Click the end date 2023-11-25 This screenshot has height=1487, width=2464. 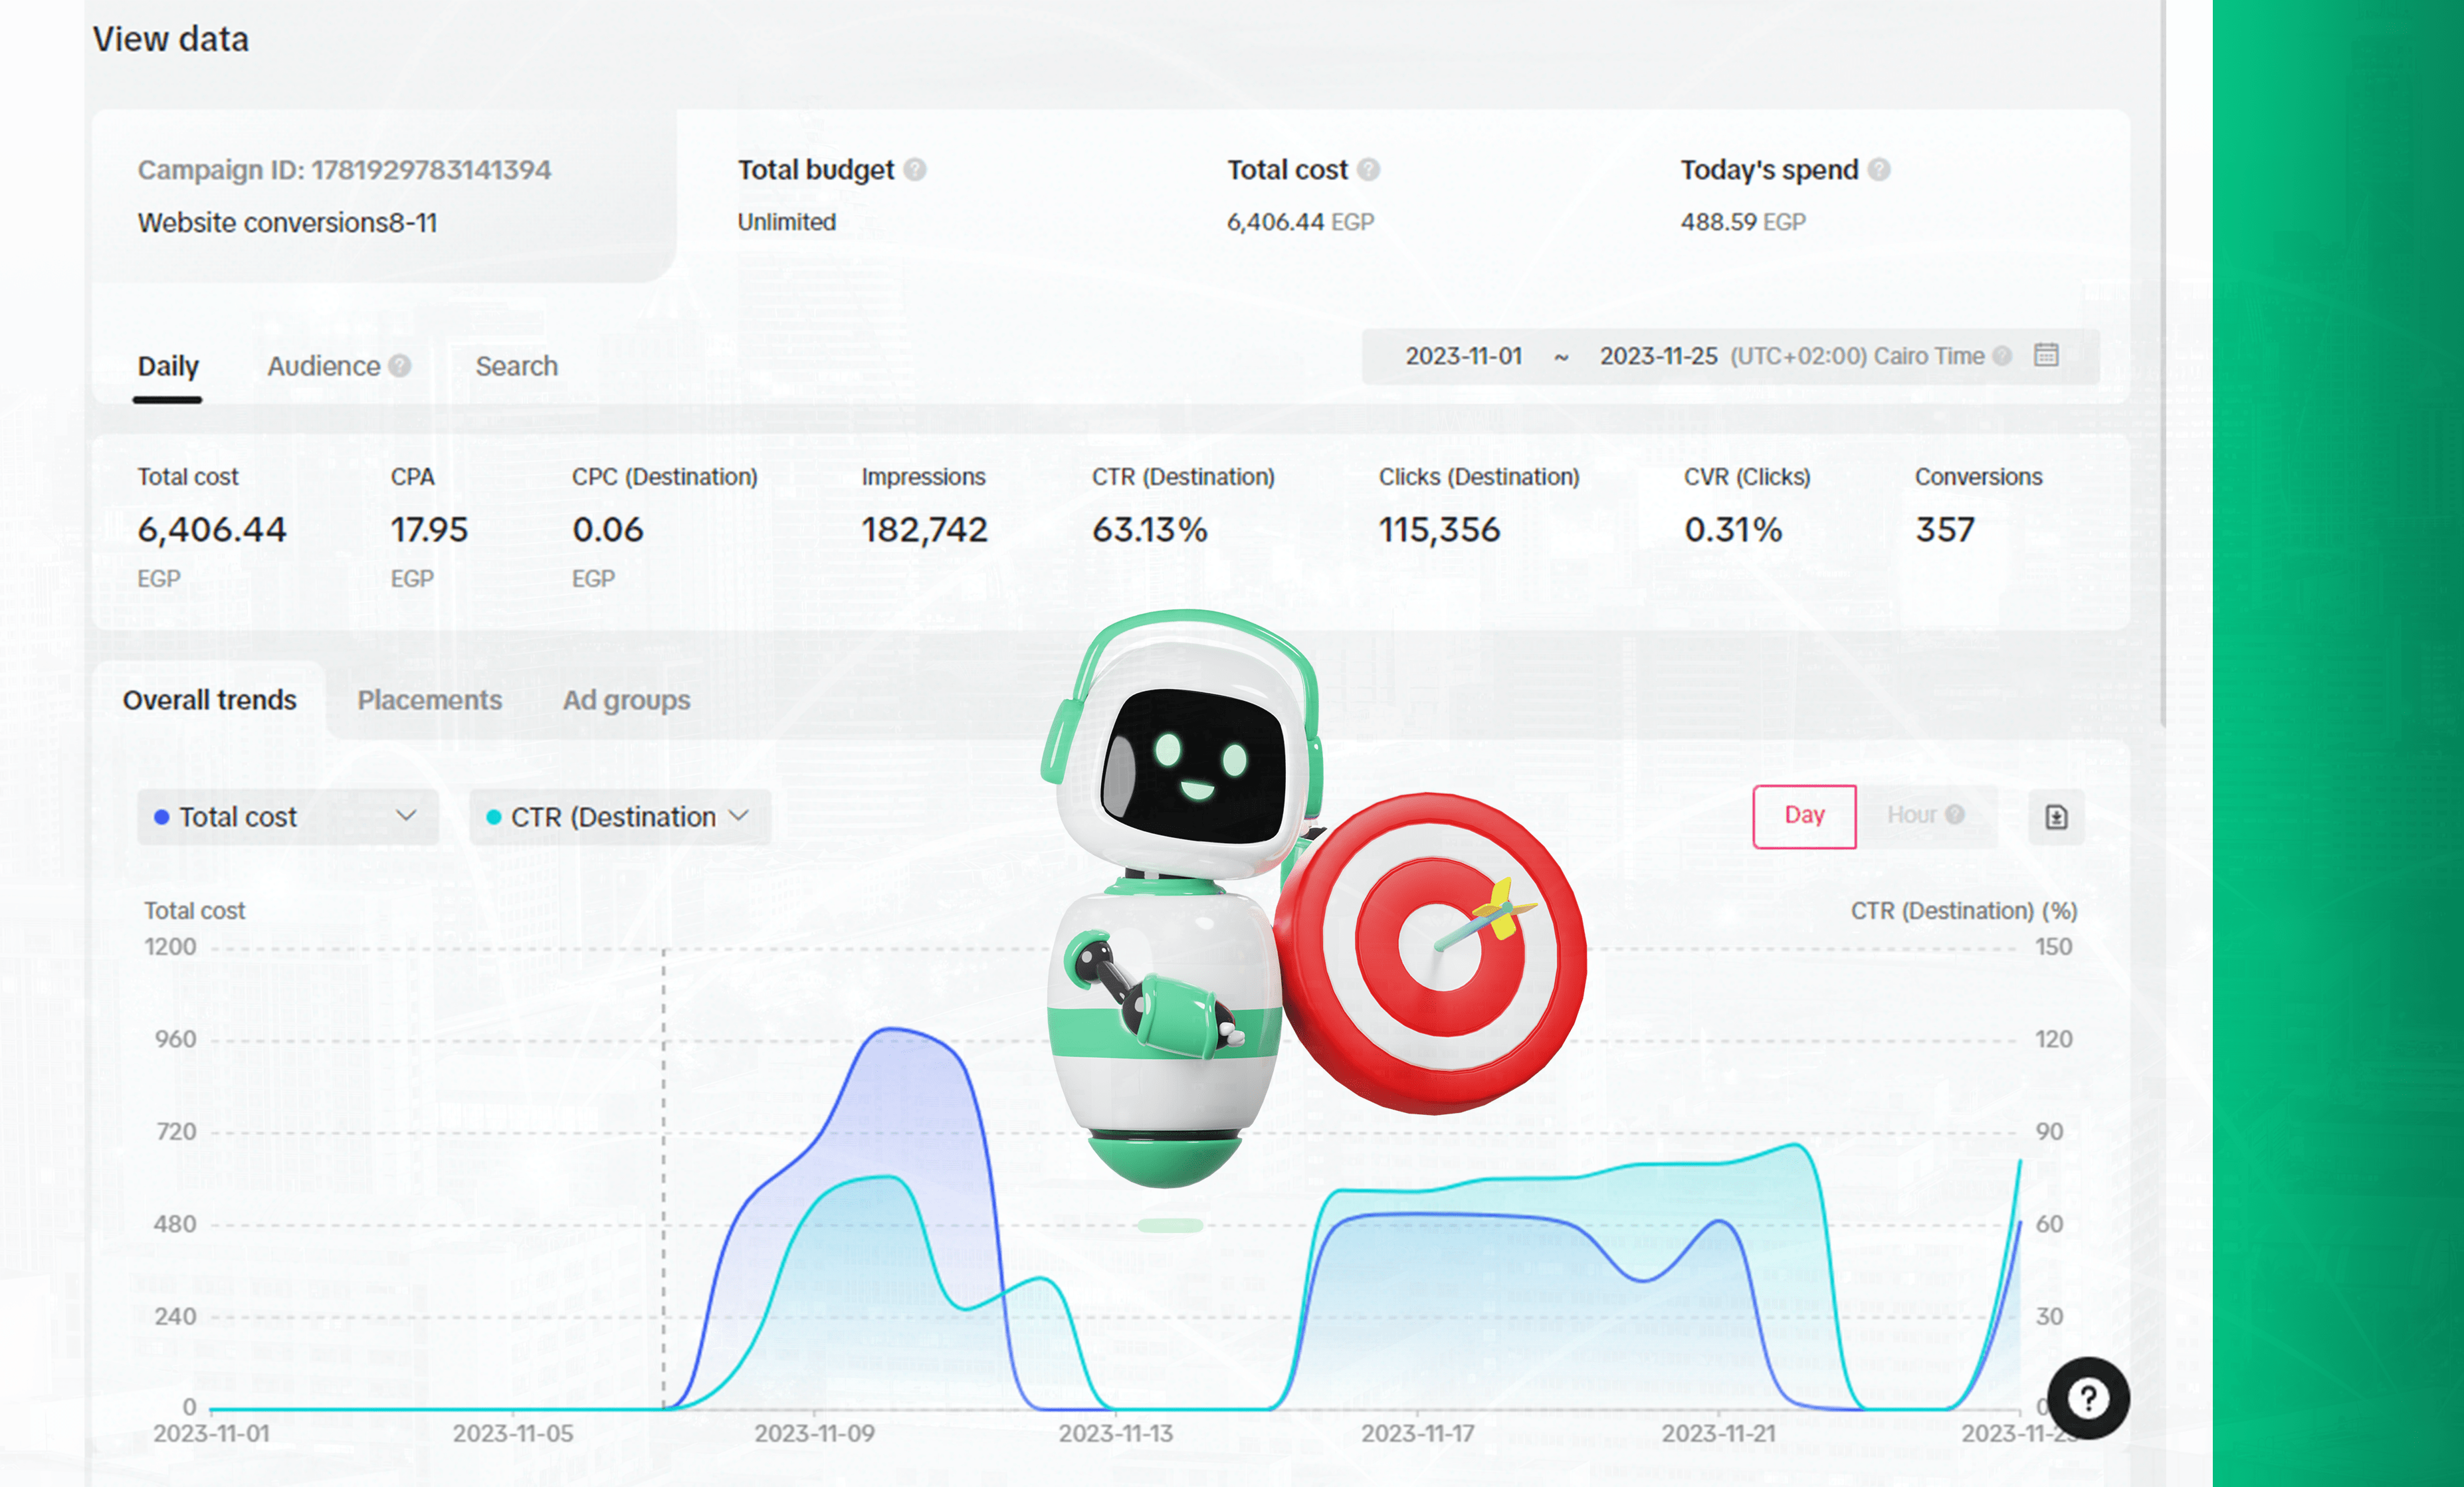click(1658, 357)
